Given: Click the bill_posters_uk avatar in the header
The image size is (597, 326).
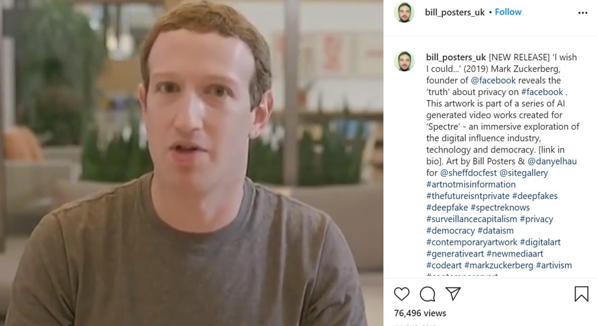Looking at the screenshot, I should click(x=404, y=12).
